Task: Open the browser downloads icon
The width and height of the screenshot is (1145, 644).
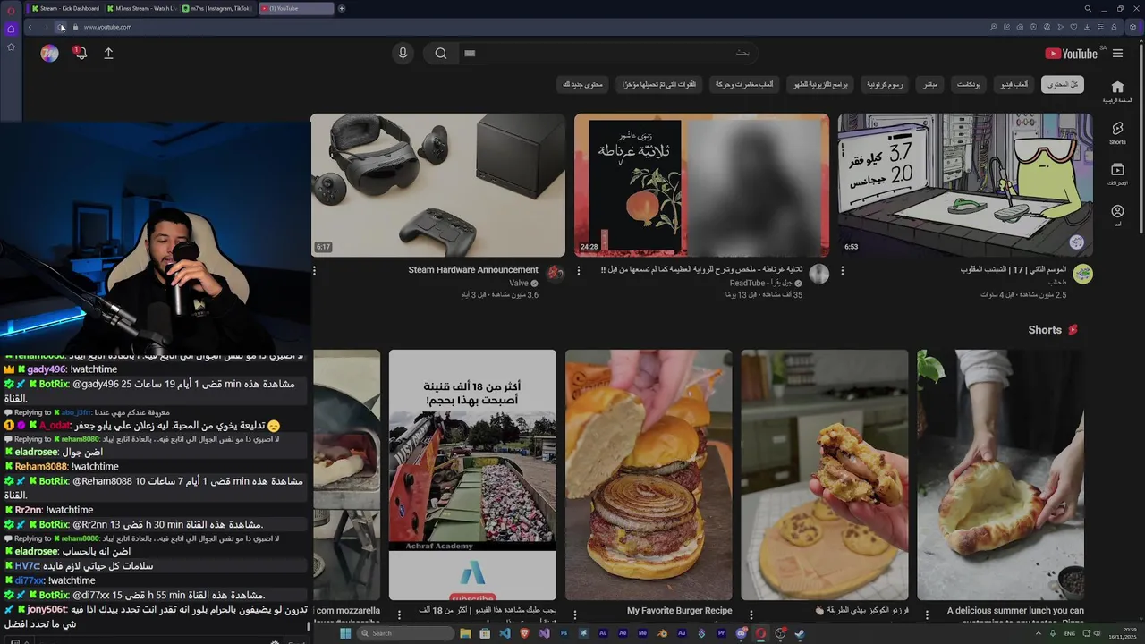Action: tap(1087, 27)
